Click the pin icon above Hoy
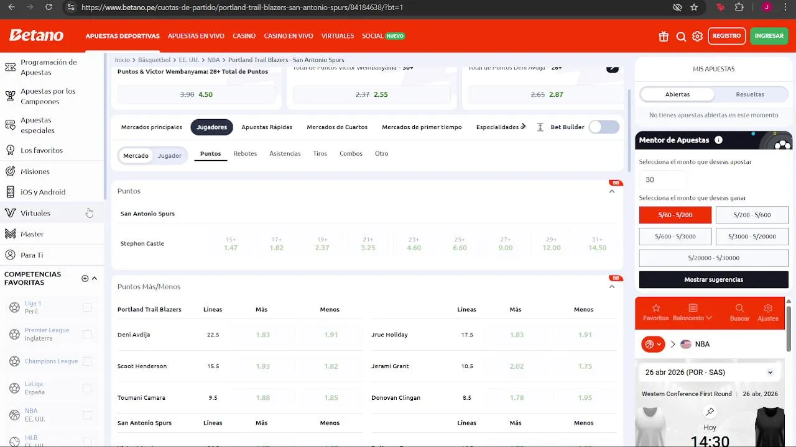 pos(710,412)
